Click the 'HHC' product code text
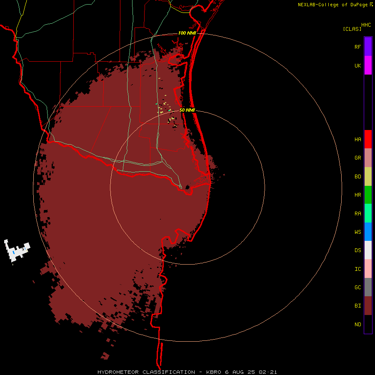This screenshot has width=375, height=375. [366, 25]
